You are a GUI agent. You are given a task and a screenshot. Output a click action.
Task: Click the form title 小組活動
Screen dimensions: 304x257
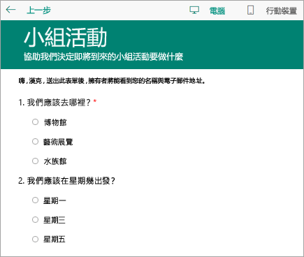tap(66, 38)
